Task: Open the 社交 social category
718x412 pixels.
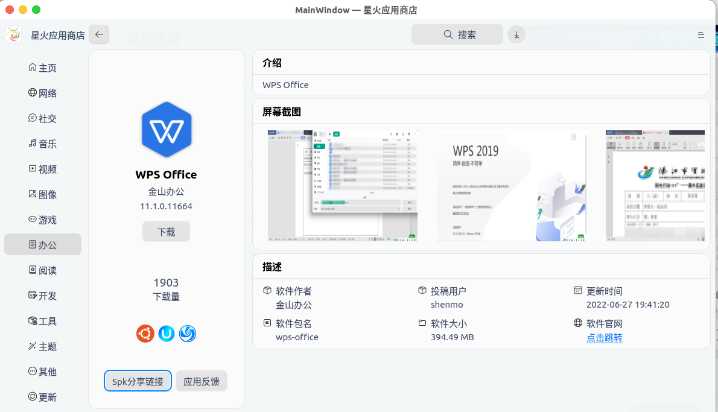Action: pos(43,119)
